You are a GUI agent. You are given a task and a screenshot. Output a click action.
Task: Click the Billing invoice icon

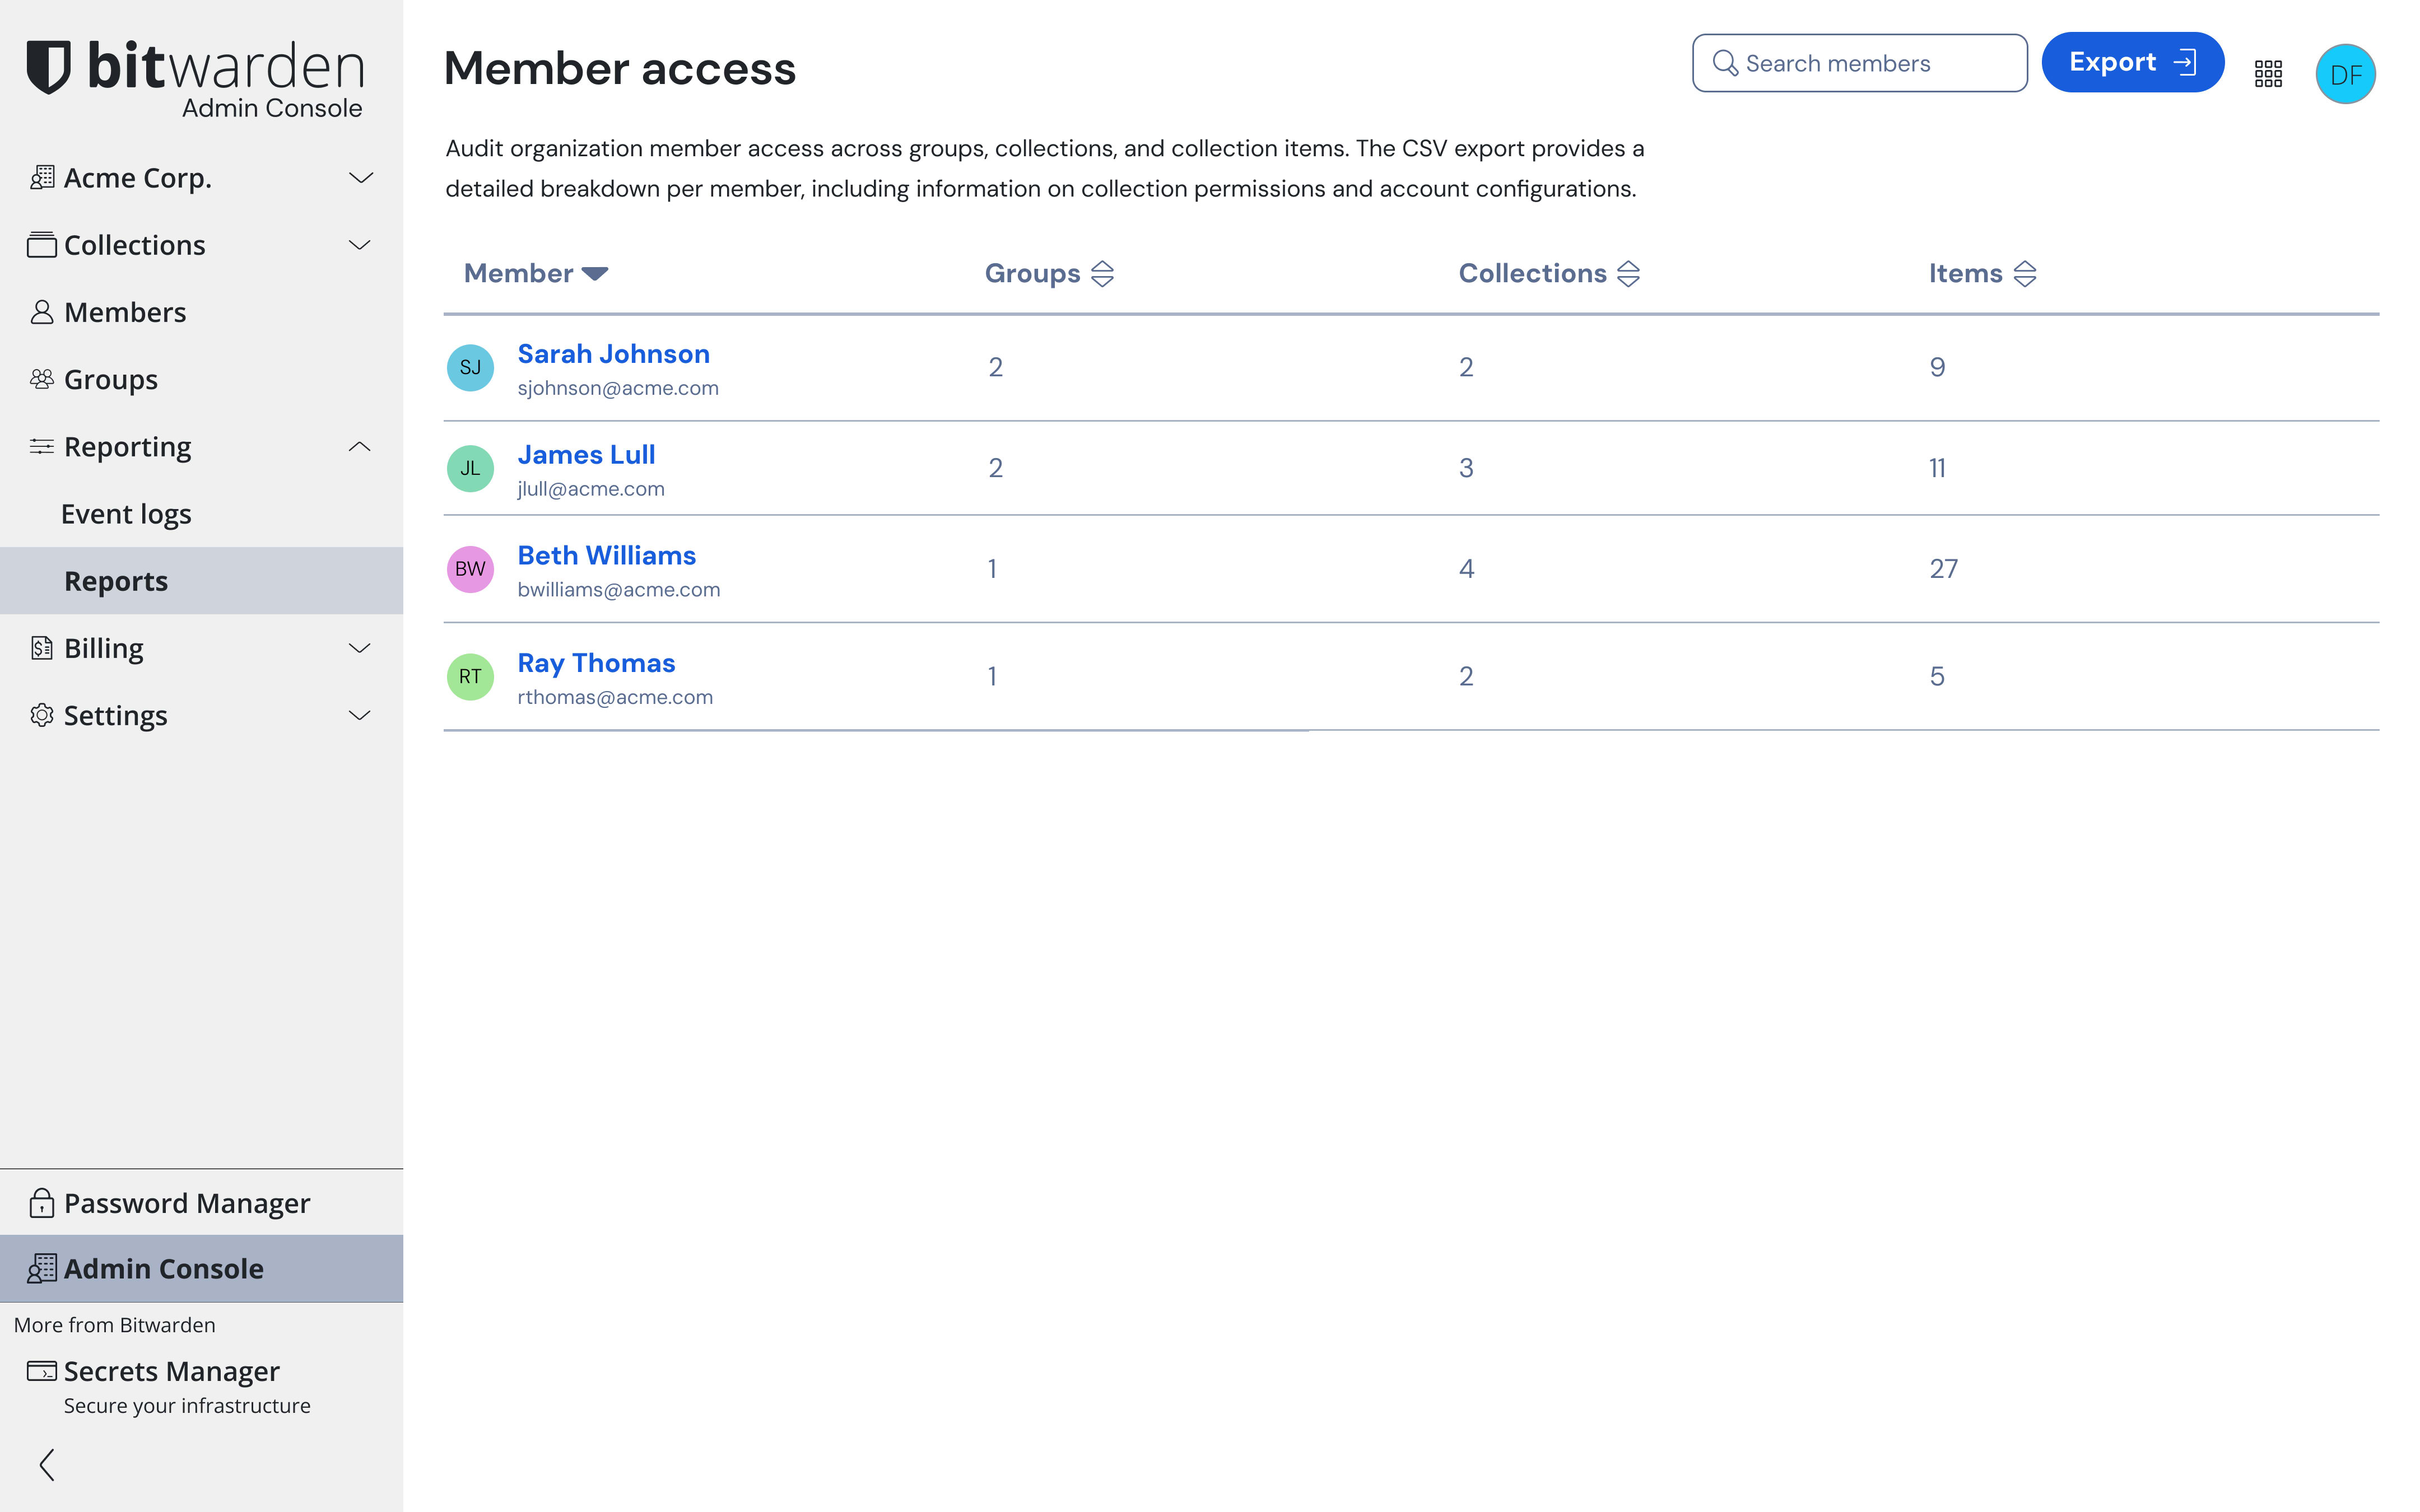pos(41,648)
